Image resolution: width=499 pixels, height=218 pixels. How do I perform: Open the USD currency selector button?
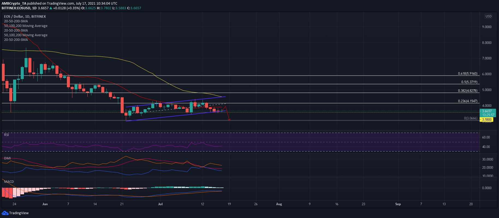pyautogui.click(x=488, y=16)
